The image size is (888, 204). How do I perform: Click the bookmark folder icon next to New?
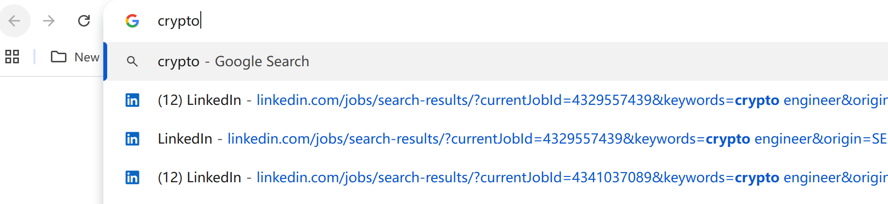pyautogui.click(x=59, y=57)
